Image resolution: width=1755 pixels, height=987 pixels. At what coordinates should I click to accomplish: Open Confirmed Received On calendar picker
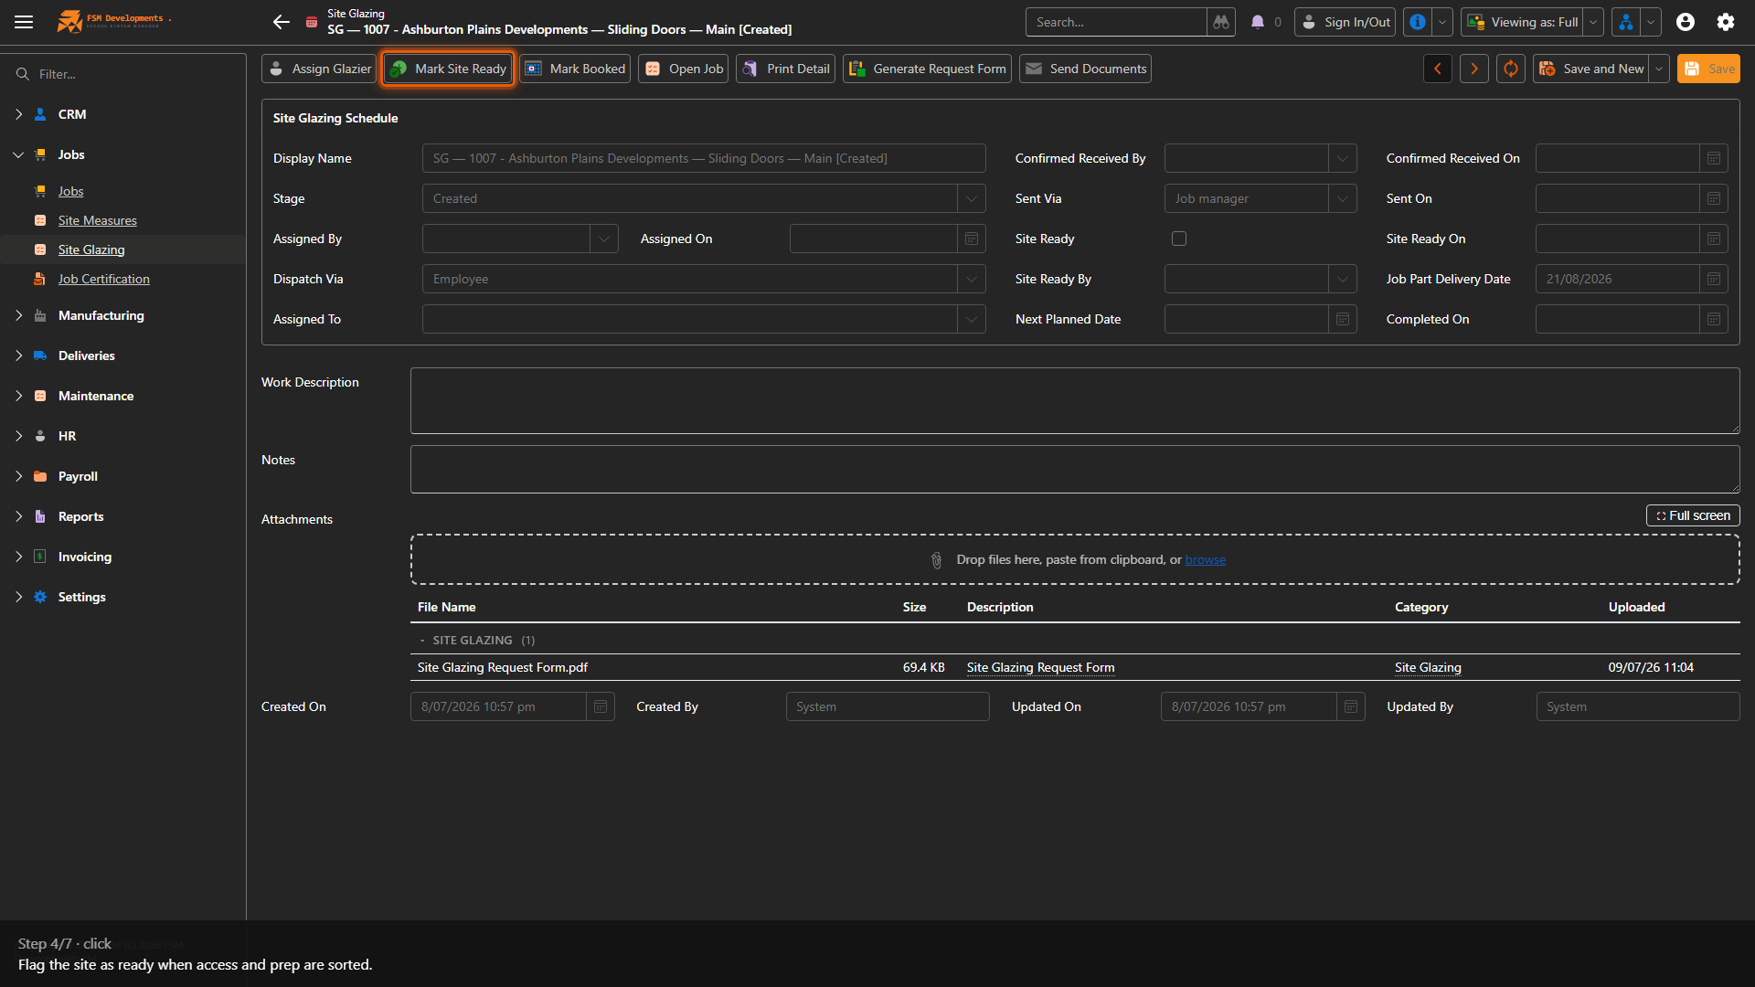pos(1714,158)
